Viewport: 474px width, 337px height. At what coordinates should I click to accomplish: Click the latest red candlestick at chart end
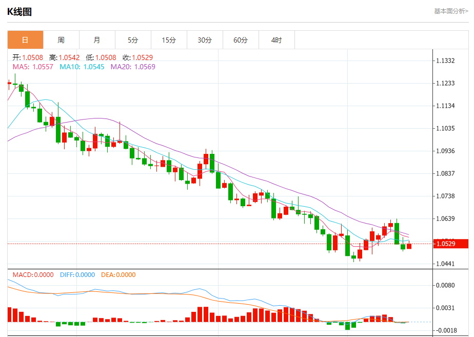tap(409, 246)
